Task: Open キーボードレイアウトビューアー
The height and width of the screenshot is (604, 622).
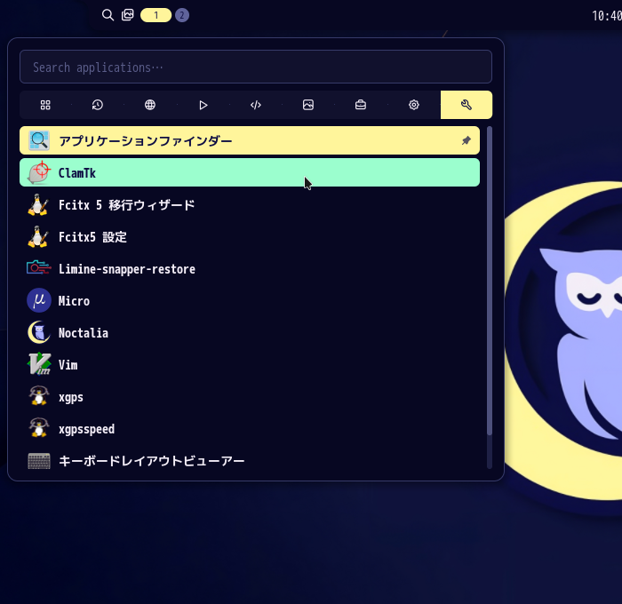Action: pyautogui.click(x=250, y=461)
